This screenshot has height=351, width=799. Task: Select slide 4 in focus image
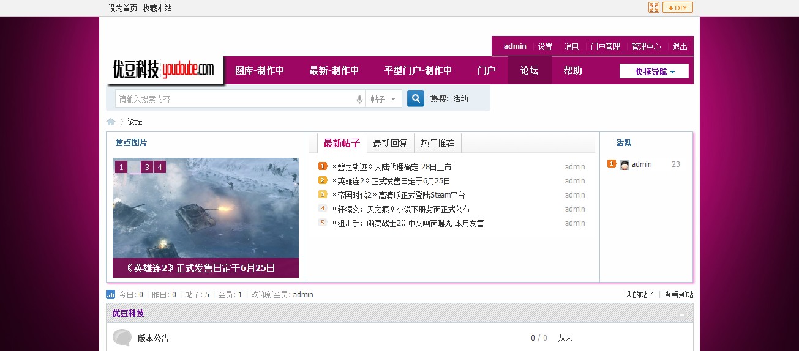160,167
